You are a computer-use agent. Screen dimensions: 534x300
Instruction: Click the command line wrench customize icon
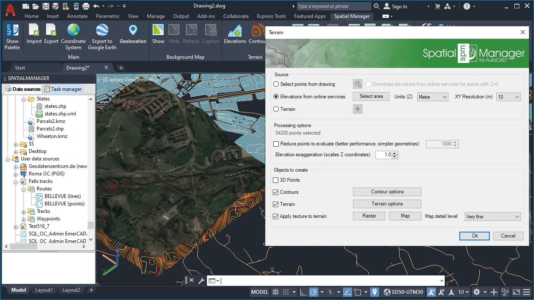pos(201,281)
